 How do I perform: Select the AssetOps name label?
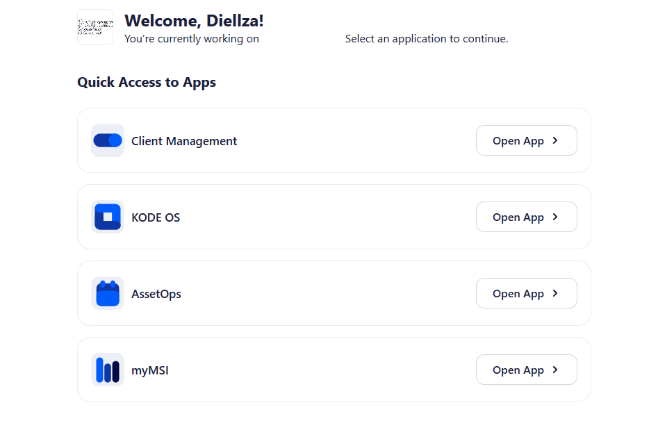tap(156, 294)
